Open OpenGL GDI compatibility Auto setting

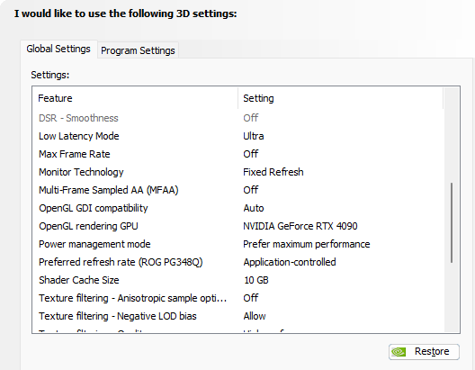[x=254, y=208]
